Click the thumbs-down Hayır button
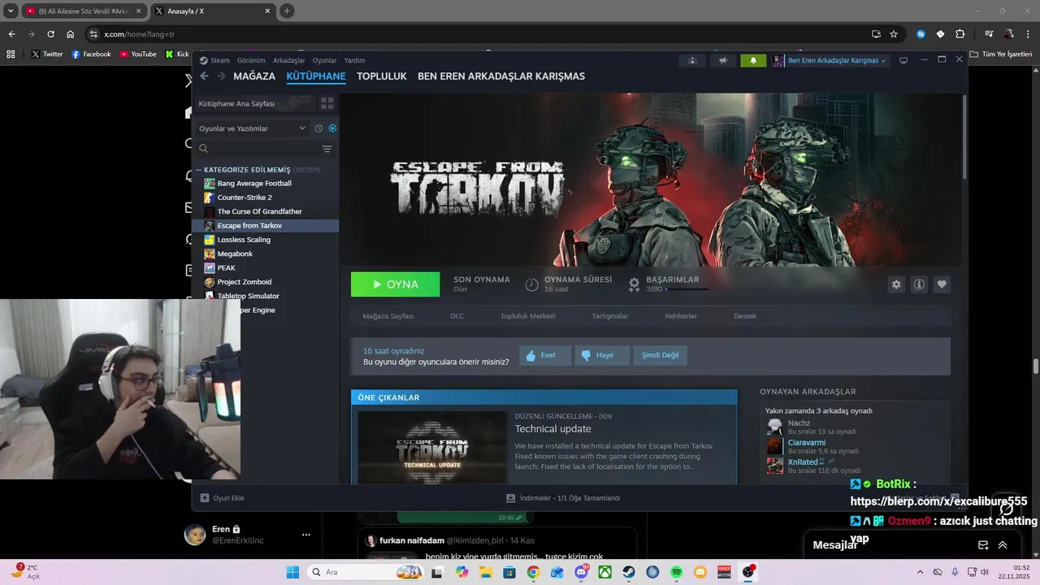The image size is (1040, 585). tap(602, 355)
